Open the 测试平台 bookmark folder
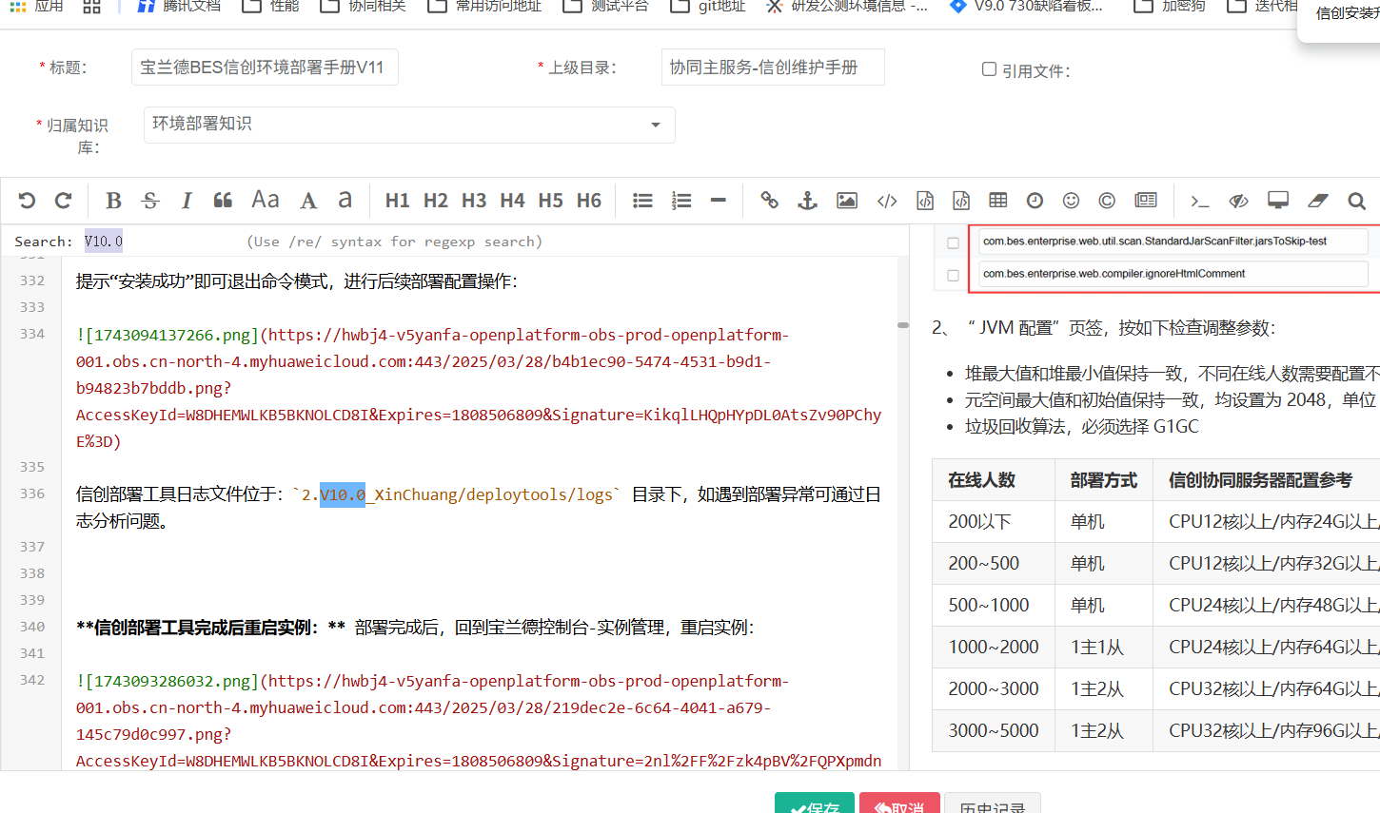Image resolution: width=1380 pixels, height=813 pixels. tap(605, 7)
